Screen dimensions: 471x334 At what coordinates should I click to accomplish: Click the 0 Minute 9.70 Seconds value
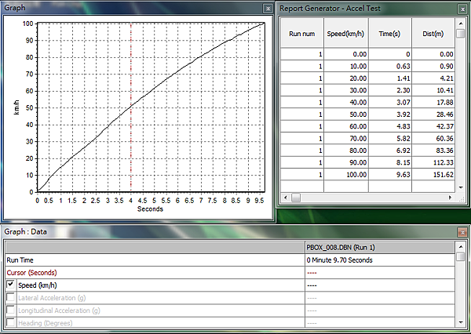click(339, 260)
